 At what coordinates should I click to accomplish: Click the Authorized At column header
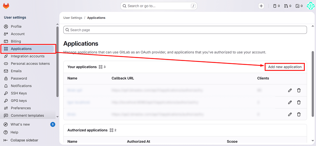pyautogui.click(x=139, y=142)
